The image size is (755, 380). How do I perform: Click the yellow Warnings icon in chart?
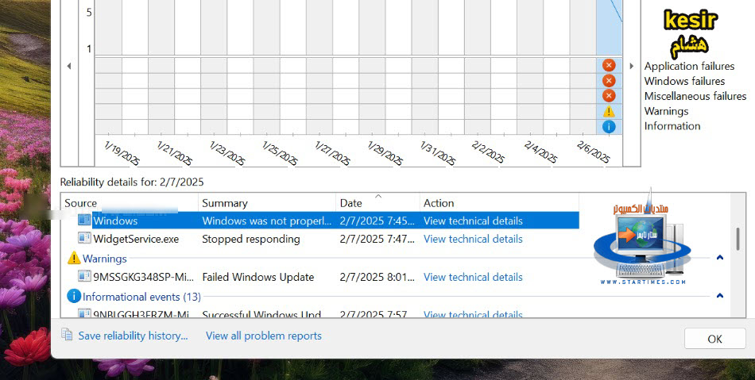click(609, 111)
